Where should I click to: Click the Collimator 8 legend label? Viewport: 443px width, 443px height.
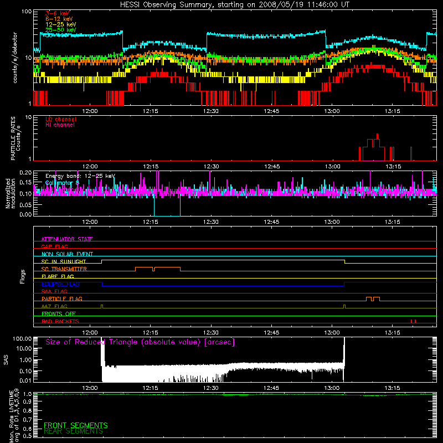coord(62,183)
